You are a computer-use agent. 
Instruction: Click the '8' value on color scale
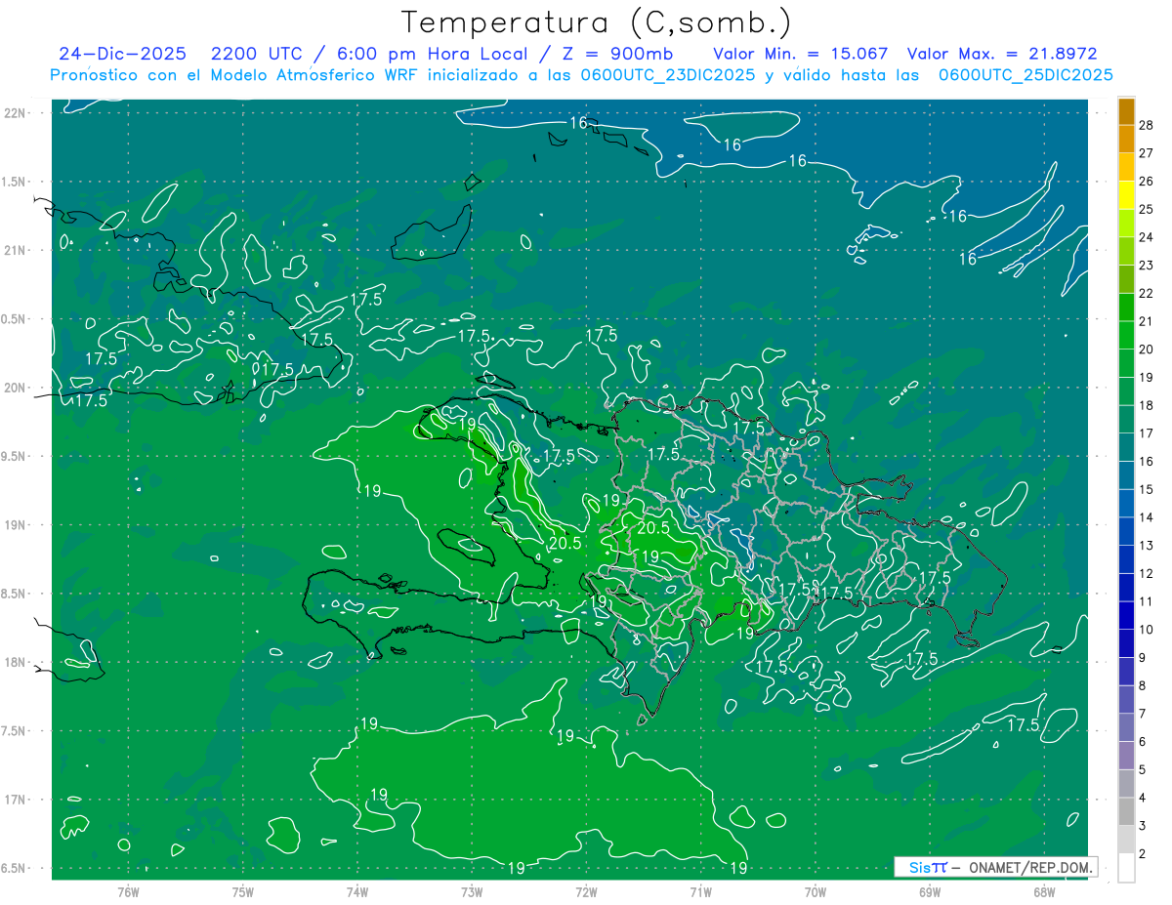tap(1144, 686)
